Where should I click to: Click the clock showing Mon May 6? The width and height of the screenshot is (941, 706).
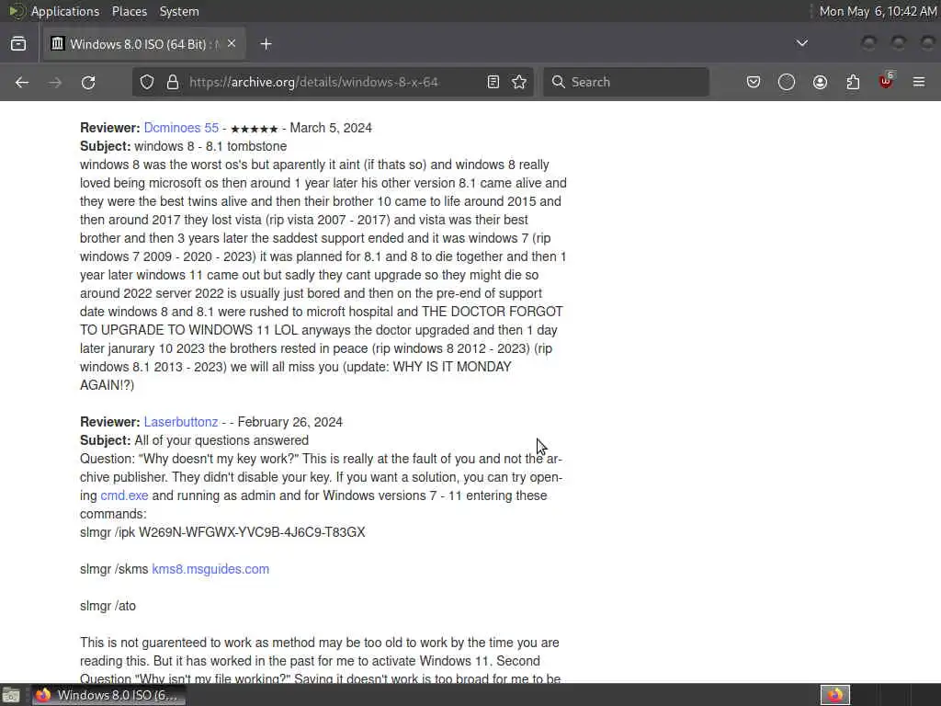point(878,11)
